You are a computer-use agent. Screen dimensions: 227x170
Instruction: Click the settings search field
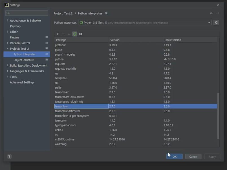27,13
